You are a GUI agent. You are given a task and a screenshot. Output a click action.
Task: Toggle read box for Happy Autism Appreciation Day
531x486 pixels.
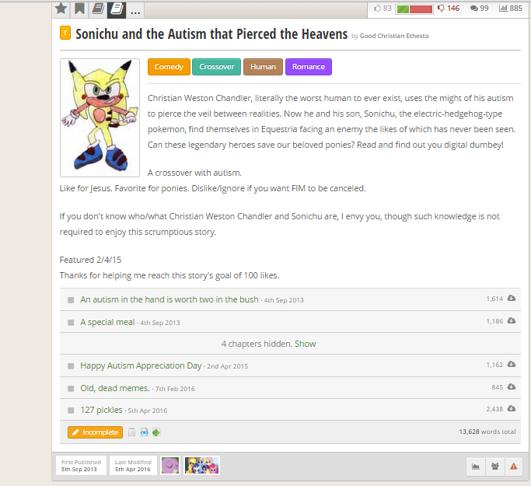pos(71,366)
